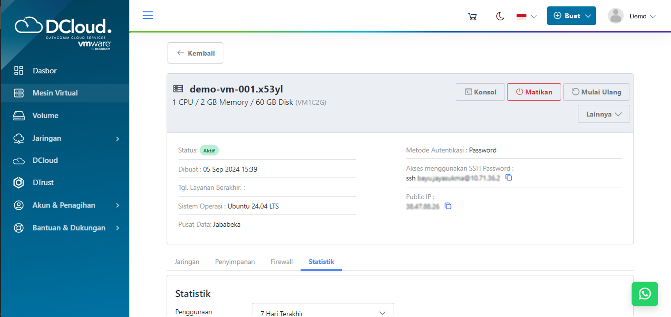Open the Lainnya dropdown
The width and height of the screenshot is (671, 317).
pos(603,114)
